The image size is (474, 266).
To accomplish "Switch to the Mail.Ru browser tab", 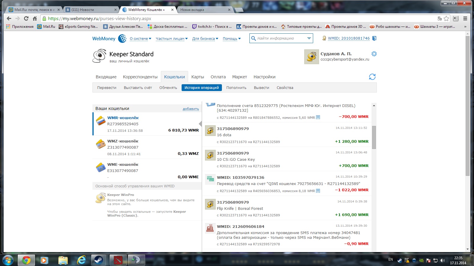I will [34, 10].
